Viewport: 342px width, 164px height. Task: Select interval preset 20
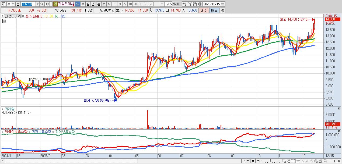[x=135, y=4]
